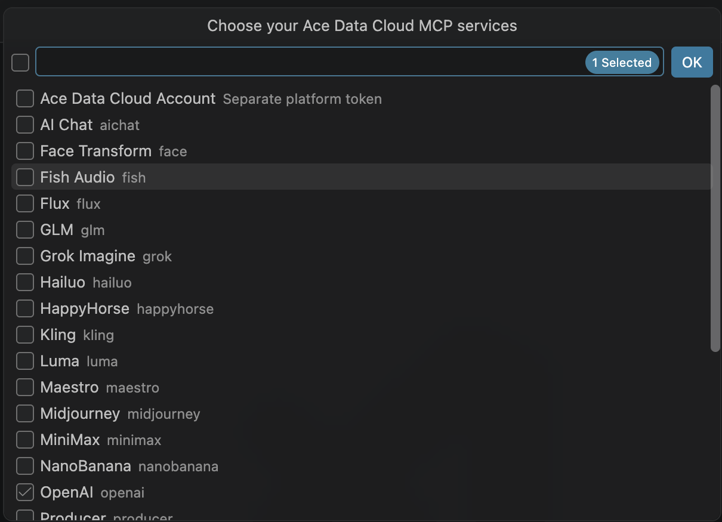Check the Hailuo checkbox
The image size is (722, 522).
click(x=24, y=282)
